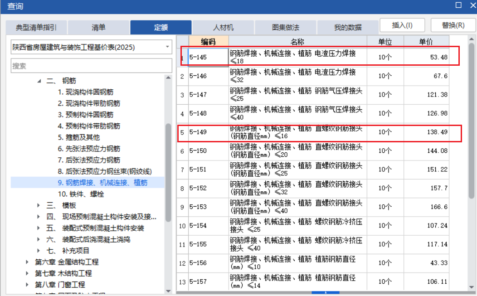Click the 插入(I) button
Screen dimensions: 477x296
pos(402,25)
